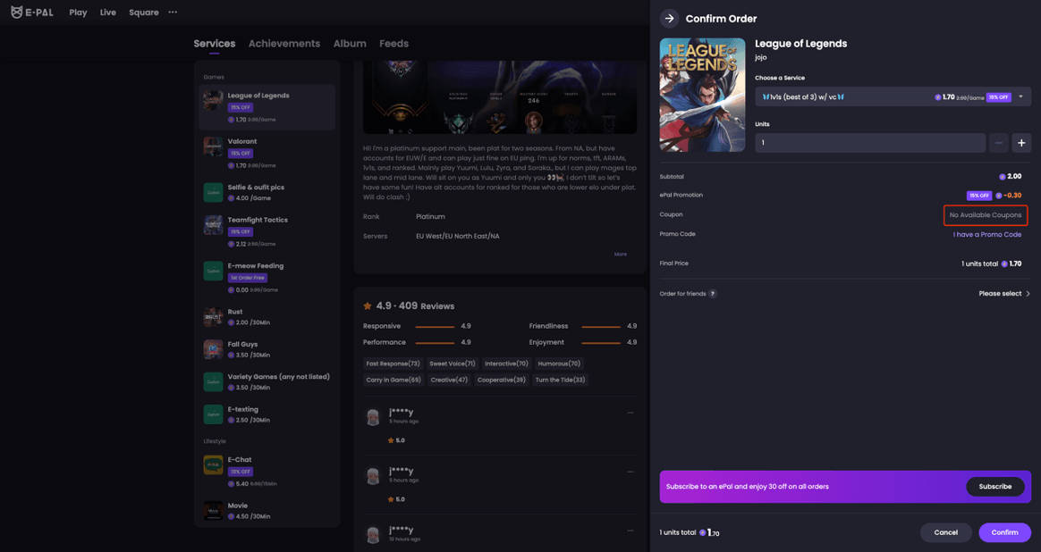Expand Order for friends Please select
The image size is (1041, 552).
1004,294
